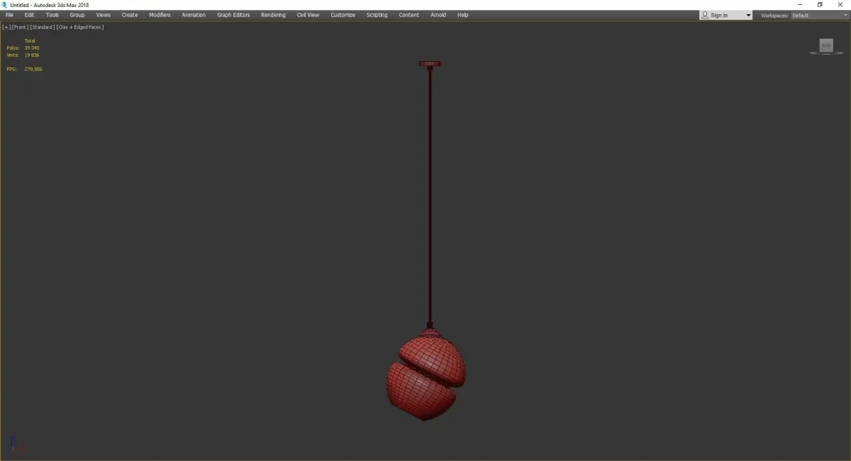Click the Polys count 39 340
The width and height of the screenshot is (851, 461).
32,48
